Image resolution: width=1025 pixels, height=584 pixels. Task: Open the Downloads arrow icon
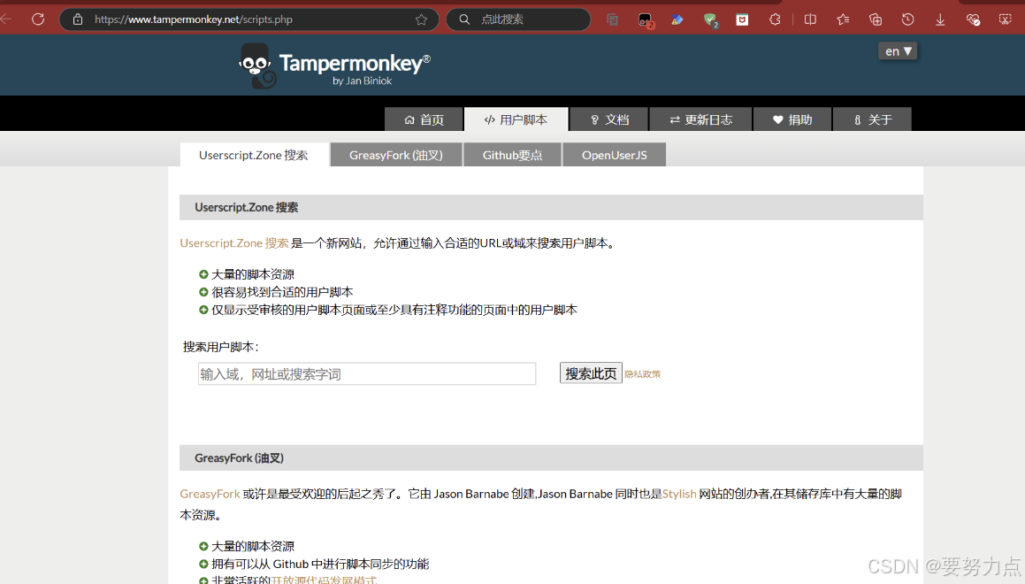[940, 19]
